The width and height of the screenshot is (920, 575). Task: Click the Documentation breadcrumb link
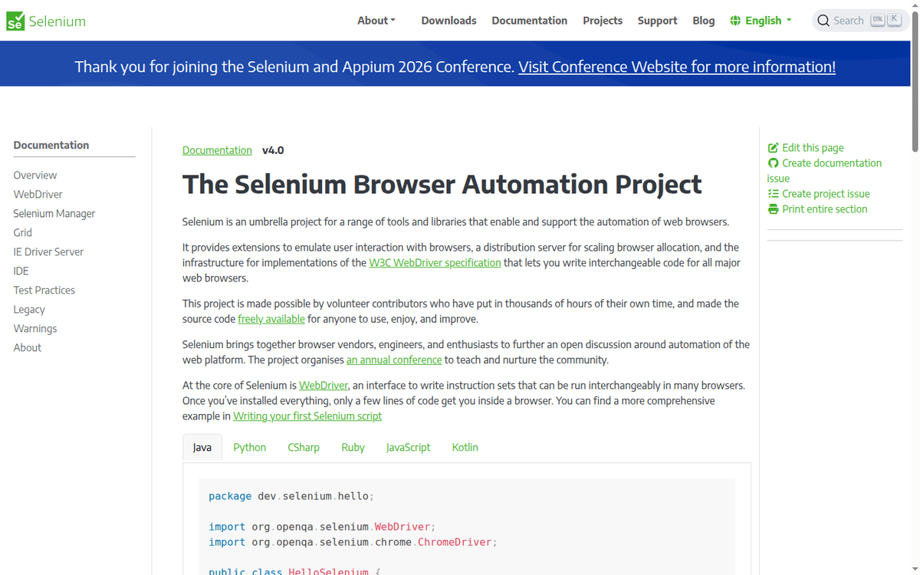217,150
